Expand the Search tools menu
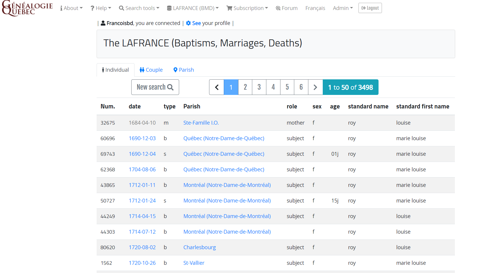The height and width of the screenshot is (273, 496). pos(139,8)
